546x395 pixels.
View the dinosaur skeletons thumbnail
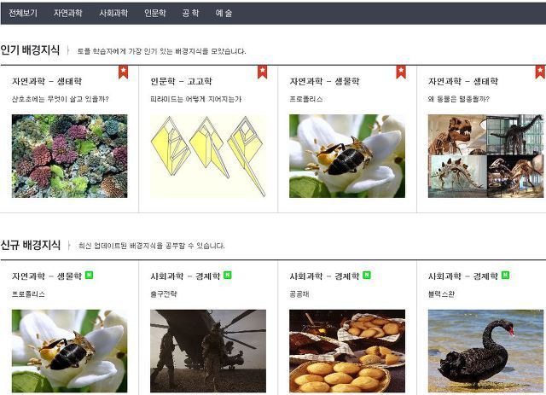[x=485, y=156]
